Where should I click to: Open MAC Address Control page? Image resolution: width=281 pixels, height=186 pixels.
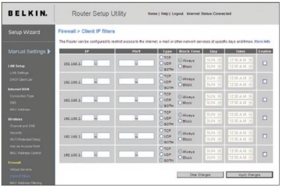[x=26, y=153]
